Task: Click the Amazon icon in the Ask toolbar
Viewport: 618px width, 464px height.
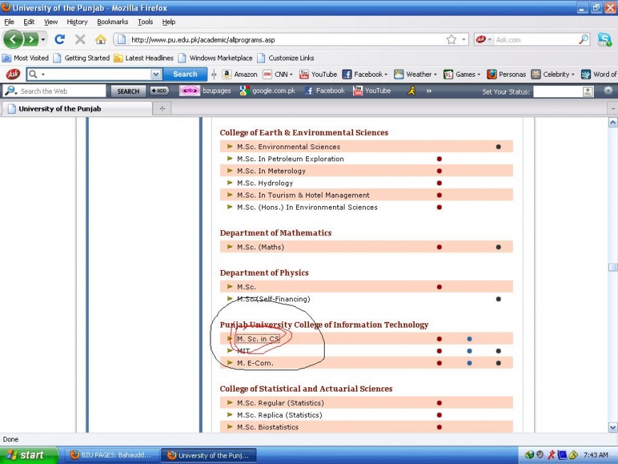Action: coord(227,74)
